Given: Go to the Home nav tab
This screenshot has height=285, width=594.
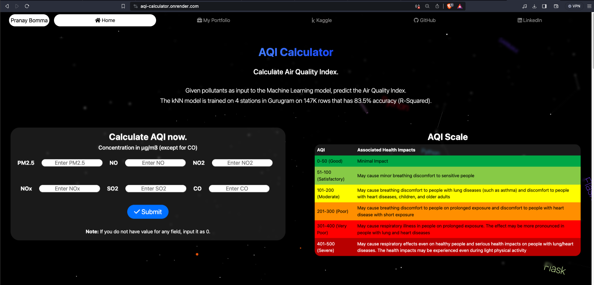Looking at the screenshot, I should point(105,20).
